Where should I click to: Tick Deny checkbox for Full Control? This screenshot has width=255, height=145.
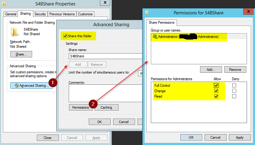pyautogui.click(x=234, y=85)
